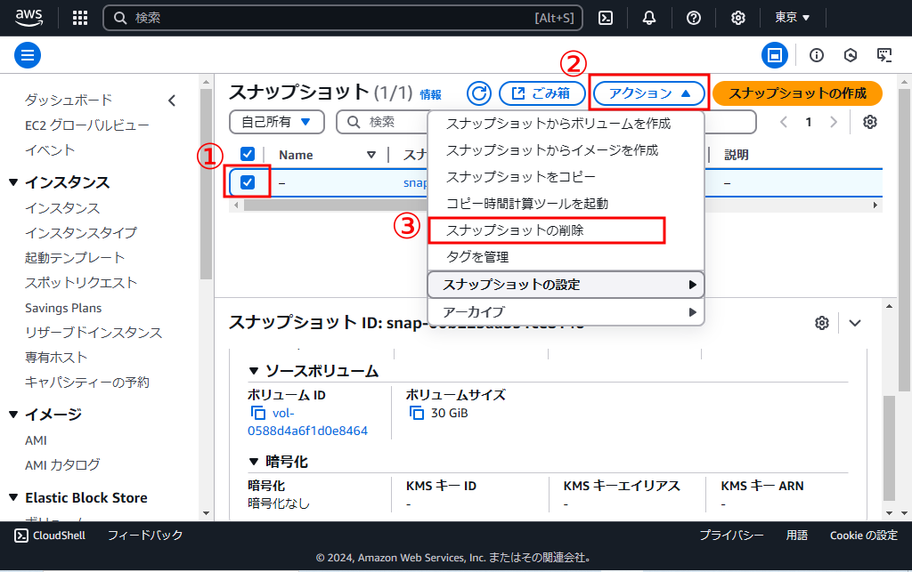
Task: Uncheck the snapshot row checkbox
Action: pos(248,181)
